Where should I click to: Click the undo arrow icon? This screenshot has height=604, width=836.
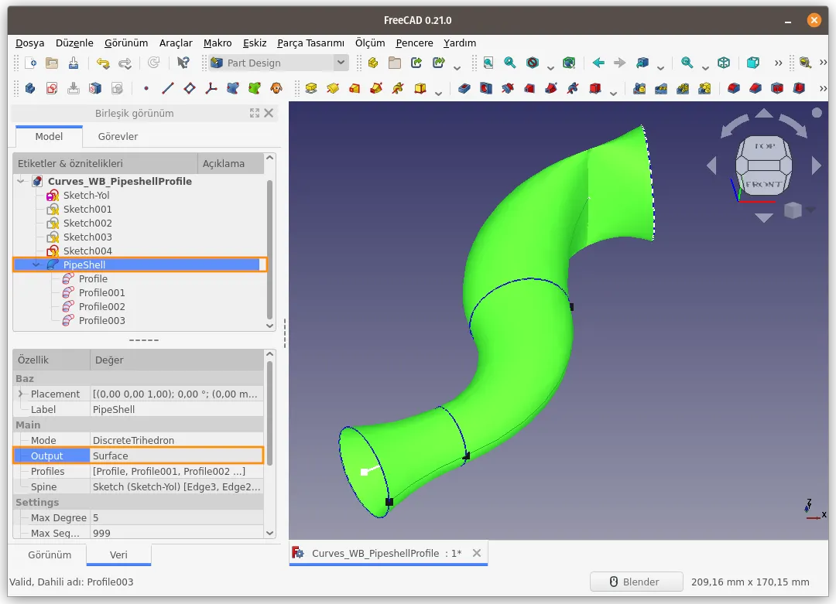tap(102, 63)
